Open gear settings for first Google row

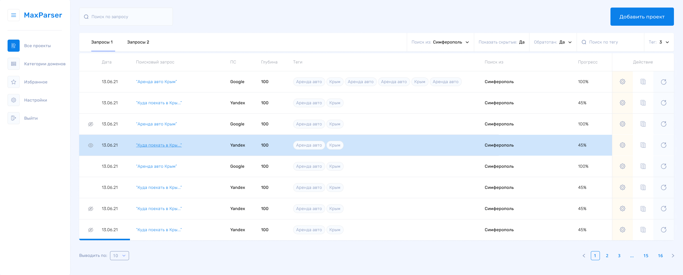(623, 82)
